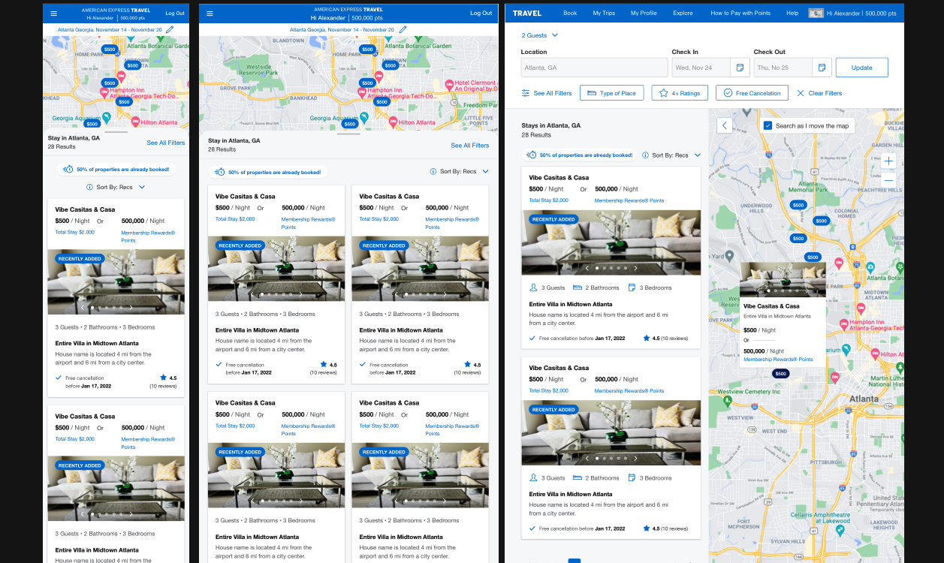Click the pencil edit icon in mobile layout
The image size is (944, 563).
(x=170, y=30)
